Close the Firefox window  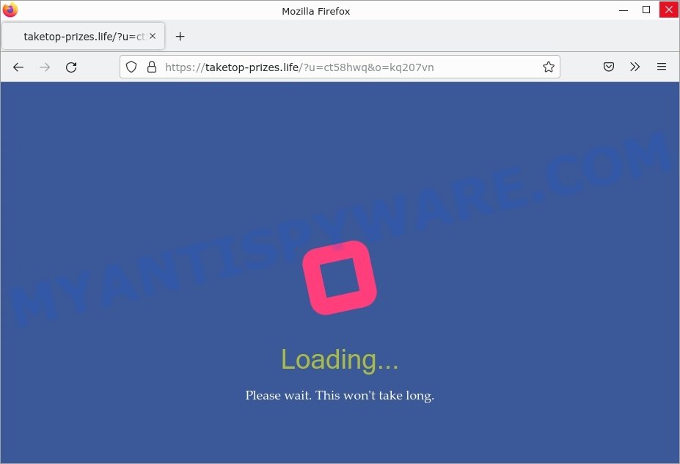click(x=669, y=10)
